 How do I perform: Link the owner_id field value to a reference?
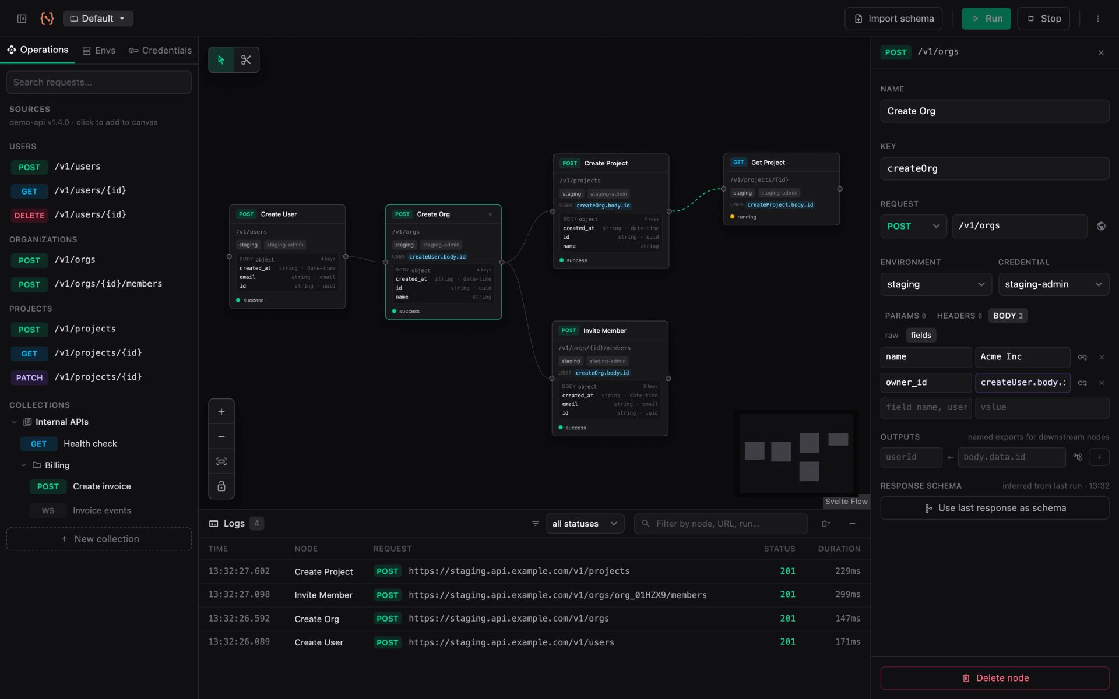(1082, 383)
